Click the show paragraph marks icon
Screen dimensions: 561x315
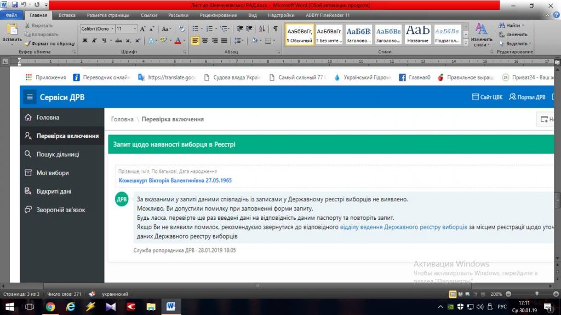click(x=276, y=28)
